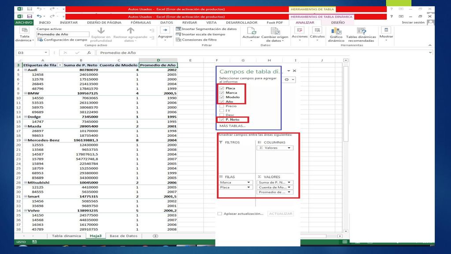Switch to normal view icon in status bar
451x254 pixels.
pyautogui.click(x=345, y=242)
